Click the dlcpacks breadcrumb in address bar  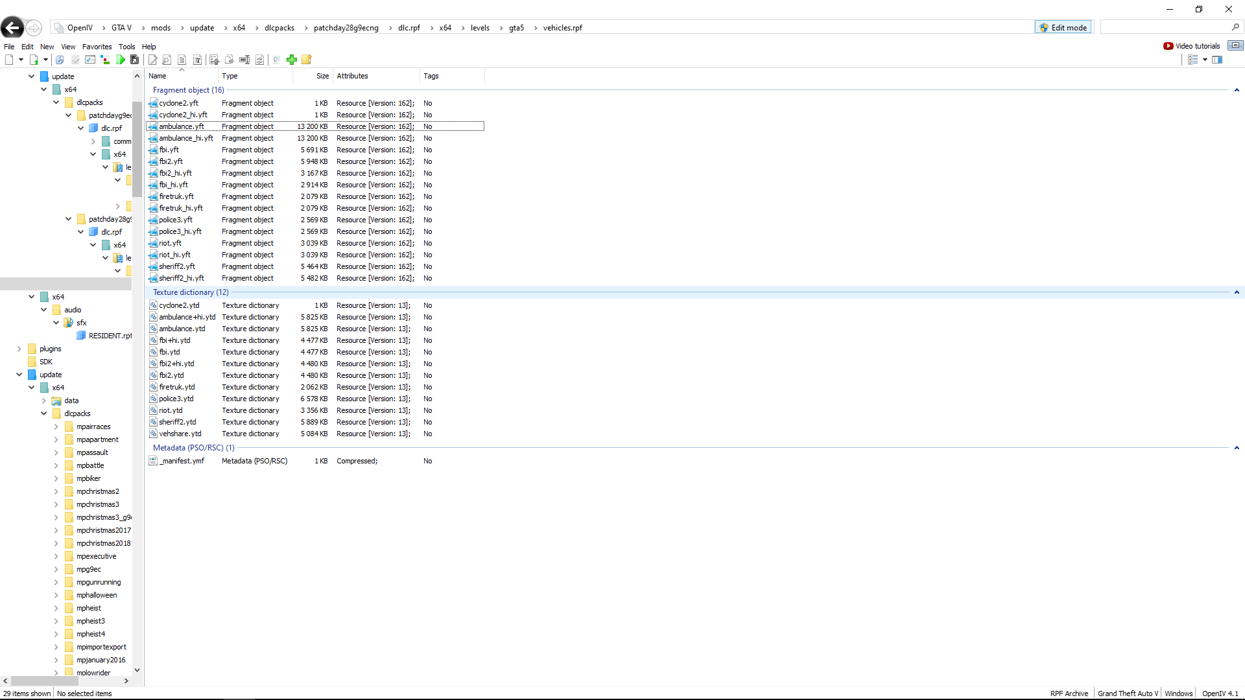pyautogui.click(x=279, y=28)
